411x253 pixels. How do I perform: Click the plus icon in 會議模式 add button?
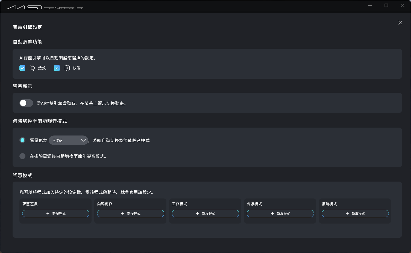point(272,213)
